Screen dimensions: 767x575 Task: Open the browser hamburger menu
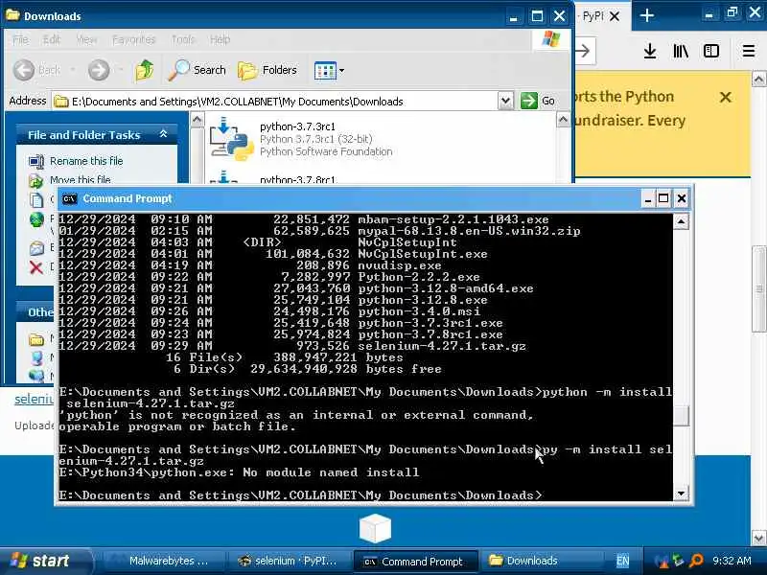(x=749, y=51)
